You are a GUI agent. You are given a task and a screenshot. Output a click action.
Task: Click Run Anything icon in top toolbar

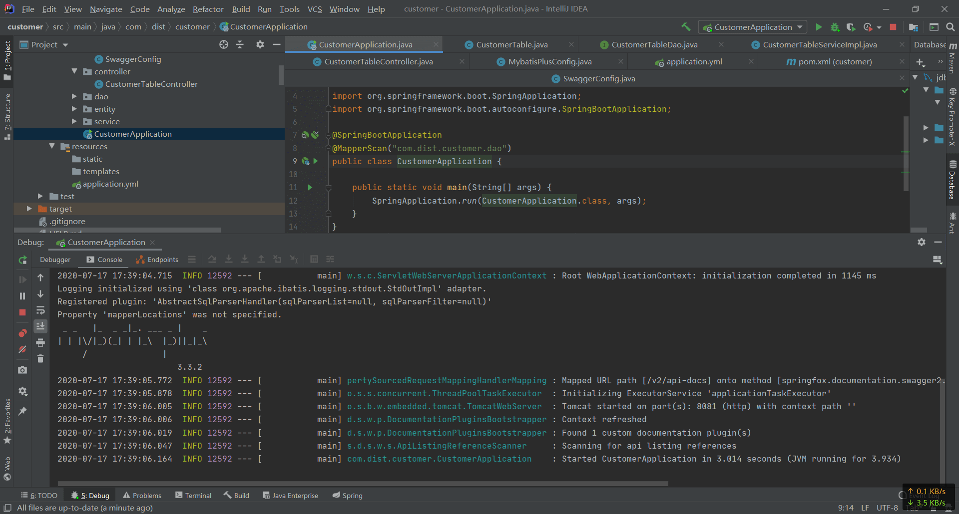934,27
